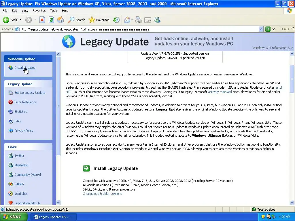Go to the home page via Home icon
Viewport: 295px width, 221px height.
pos(60,20)
